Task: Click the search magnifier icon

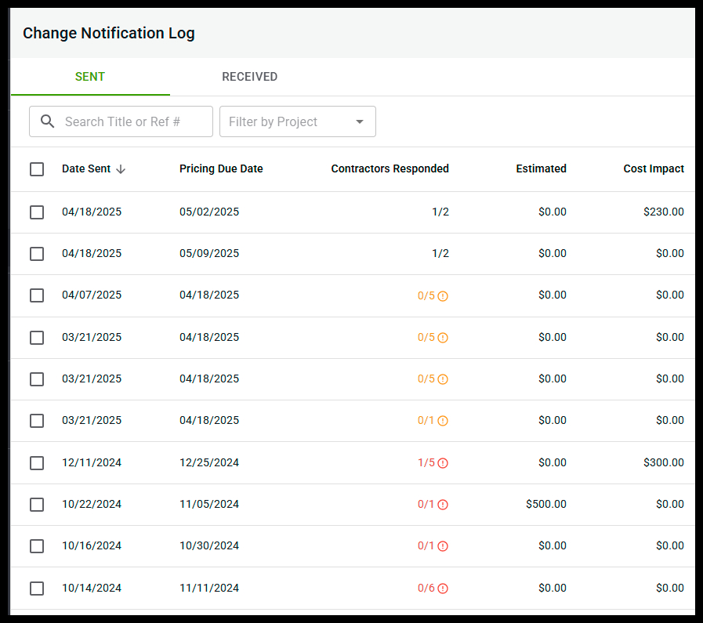Action: click(x=48, y=121)
